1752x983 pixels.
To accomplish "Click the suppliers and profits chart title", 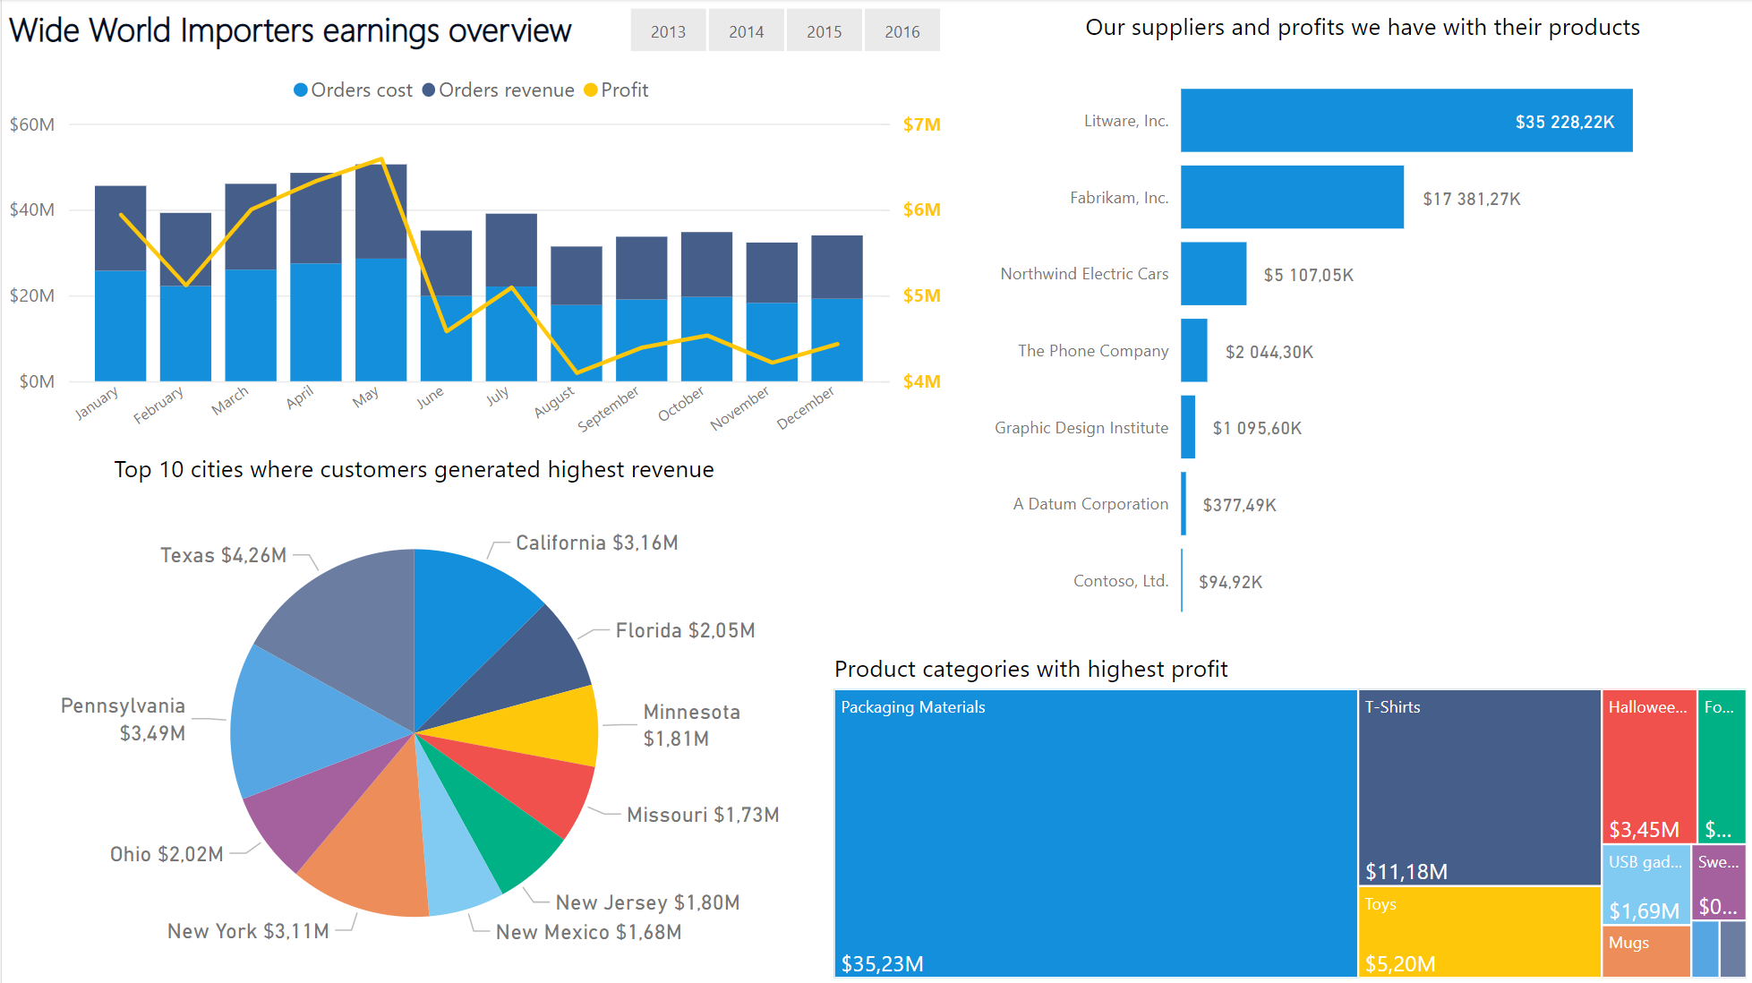I will (x=1362, y=28).
